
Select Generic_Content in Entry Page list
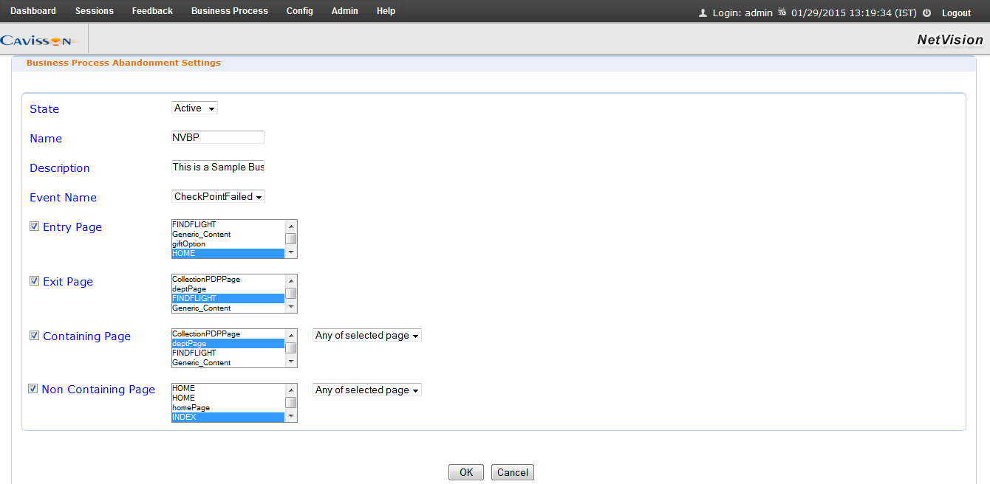(x=228, y=234)
